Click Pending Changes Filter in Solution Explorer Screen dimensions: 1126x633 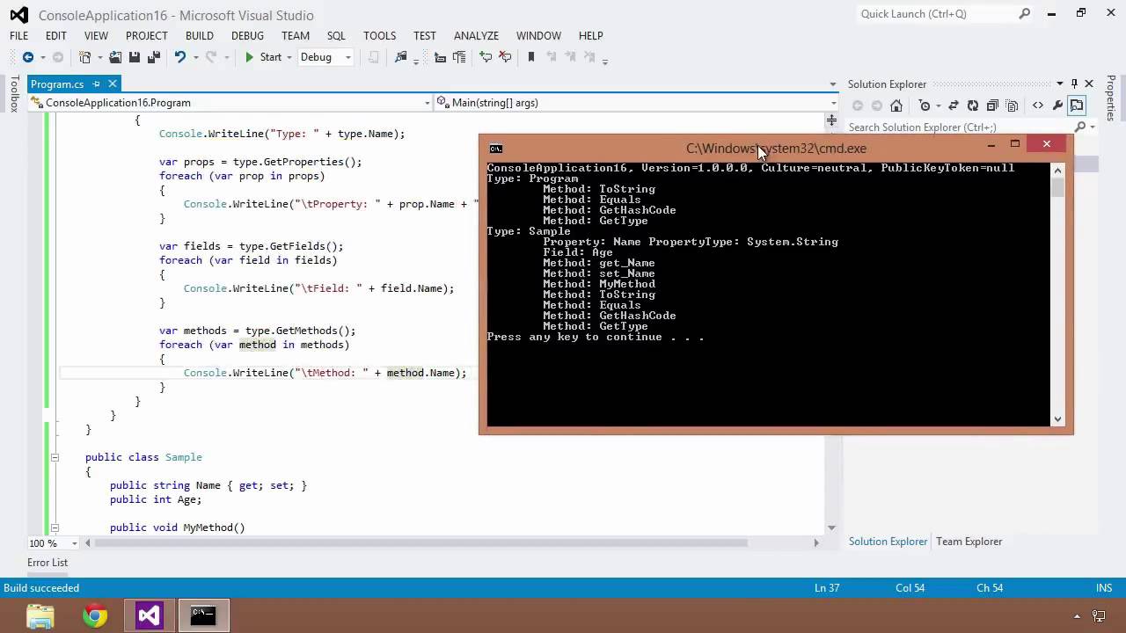pyautogui.click(x=925, y=105)
